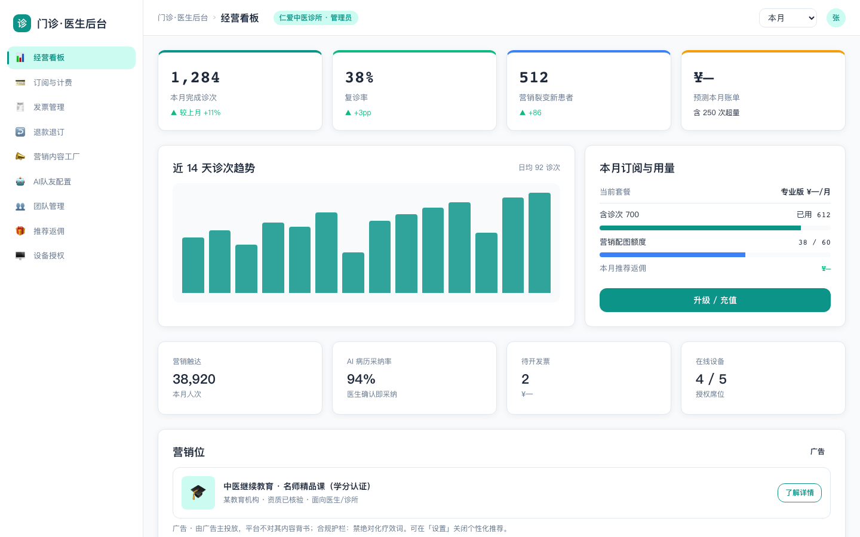This screenshot has width=860, height=537.
Task: Open 订阅与计费 in the sidebar
Action: 72,82
